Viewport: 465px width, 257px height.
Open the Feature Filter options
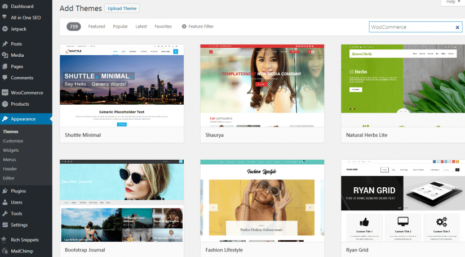(197, 26)
